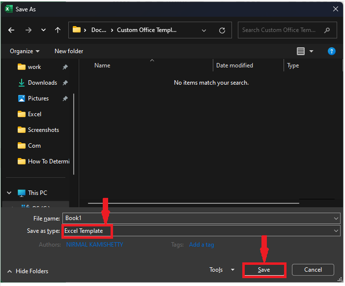Open the Help question mark icon
The height and width of the screenshot is (286, 345).
pyautogui.click(x=332, y=51)
